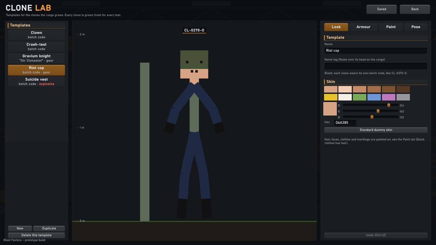This screenshot has width=436, height=245.
Task: Open the Gravium knight template
Action: tap(36, 58)
